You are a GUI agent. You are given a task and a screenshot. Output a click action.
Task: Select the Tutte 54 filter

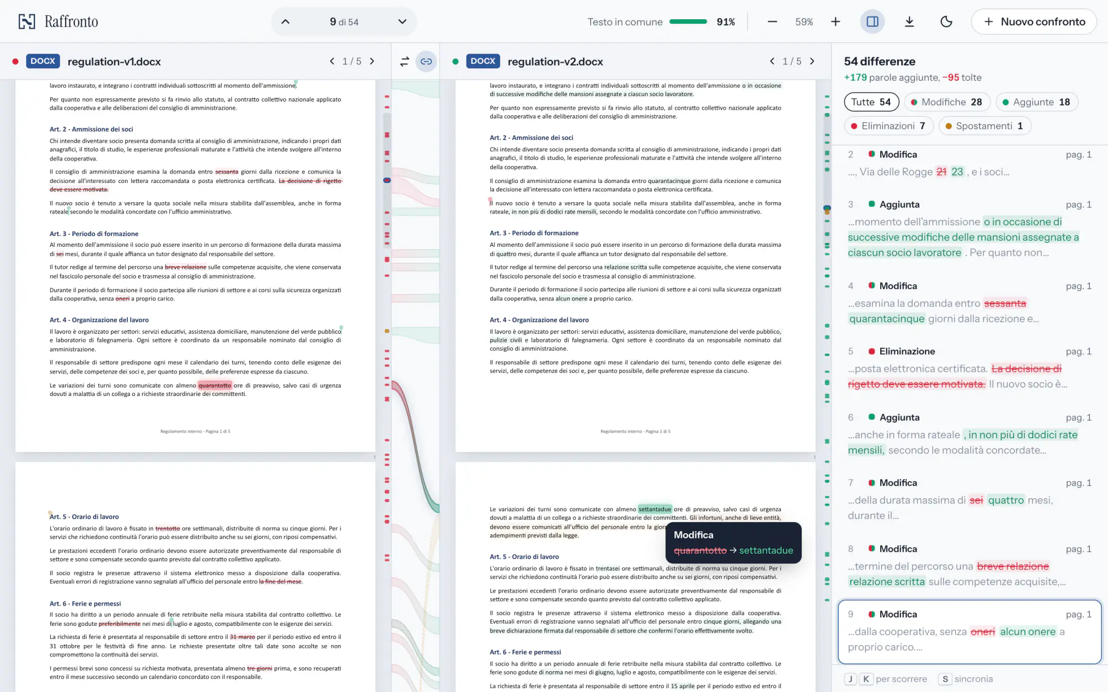pyautogui.click(x=871, y=102)
